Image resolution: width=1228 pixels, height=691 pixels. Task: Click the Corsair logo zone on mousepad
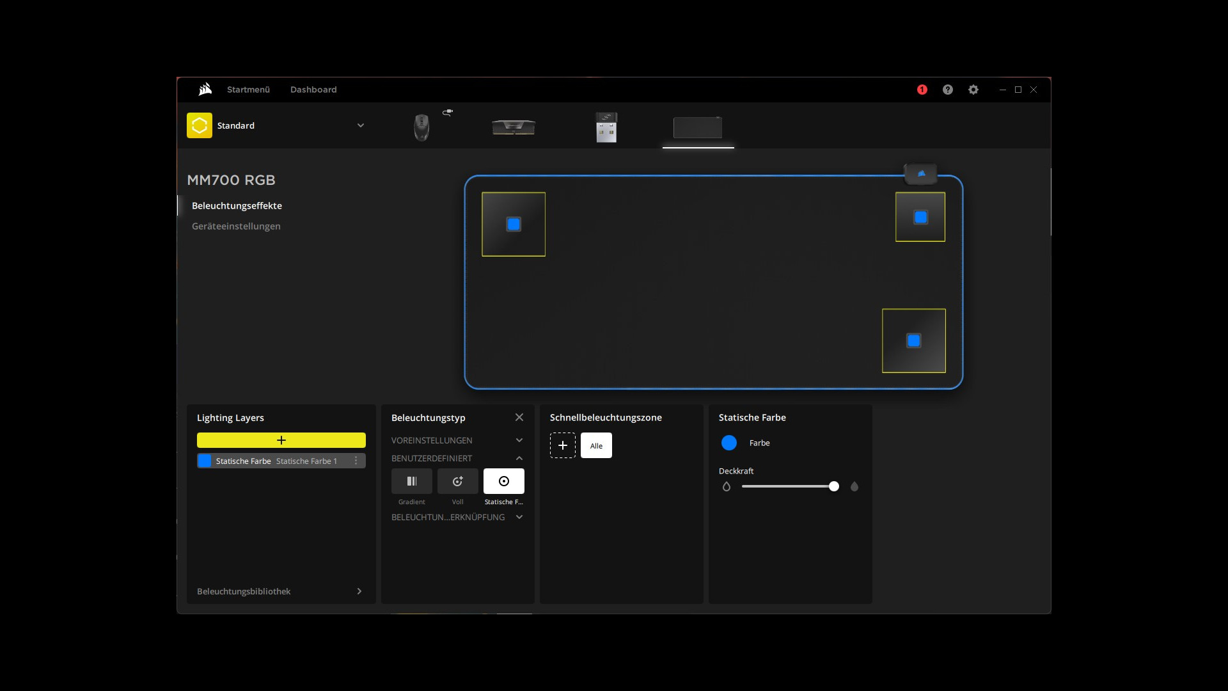pyautogui.click(x=921, y=173)
